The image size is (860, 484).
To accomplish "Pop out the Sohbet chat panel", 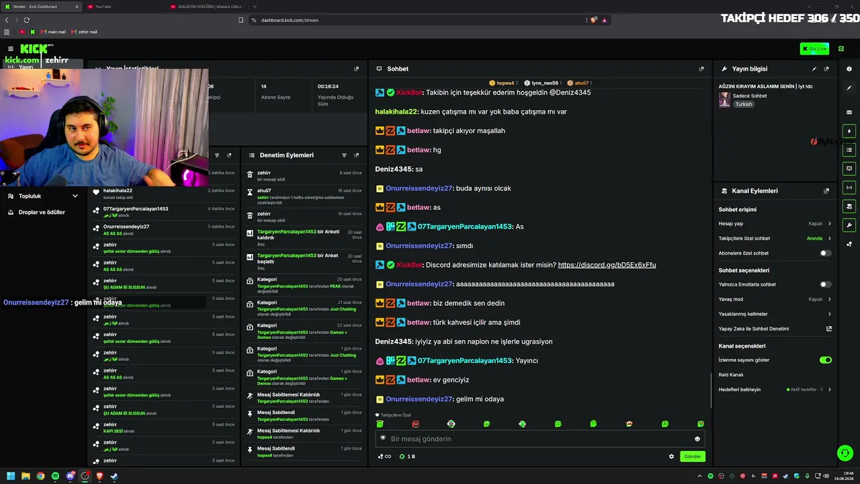I will click(x=701, y=69).
